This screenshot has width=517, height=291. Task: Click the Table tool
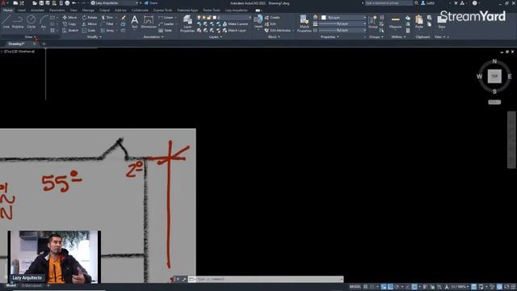[x=166, y=31]
